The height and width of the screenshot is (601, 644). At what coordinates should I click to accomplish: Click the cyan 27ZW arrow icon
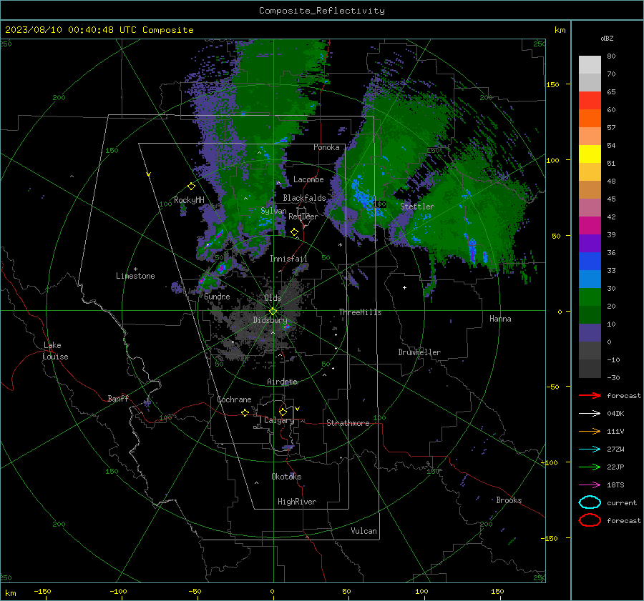[x=590, y=449]
